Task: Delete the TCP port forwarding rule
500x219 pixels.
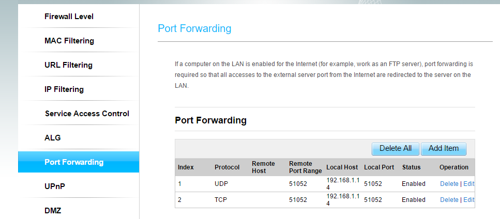Action: [x=449, y=200]
